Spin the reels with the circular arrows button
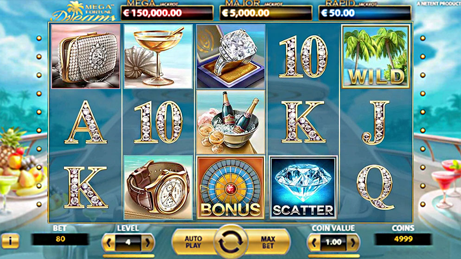This screenshot has height=259, width=461. [x=231, y=242]
